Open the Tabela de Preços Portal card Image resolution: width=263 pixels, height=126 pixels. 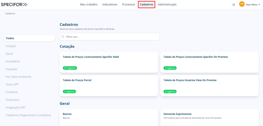[109, 86]
